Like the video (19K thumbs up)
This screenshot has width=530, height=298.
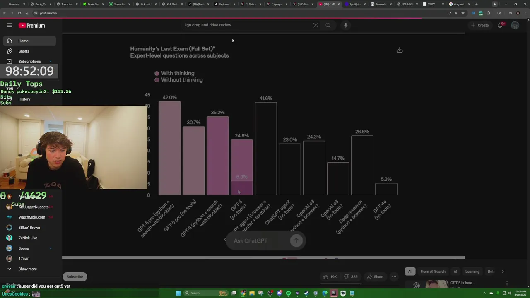tap(330, 277)
